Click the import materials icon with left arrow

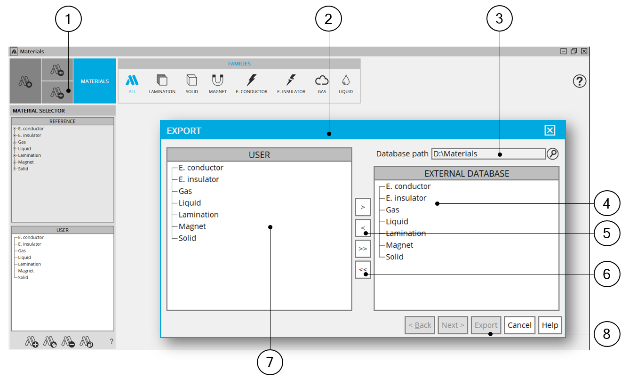[57, 70]
